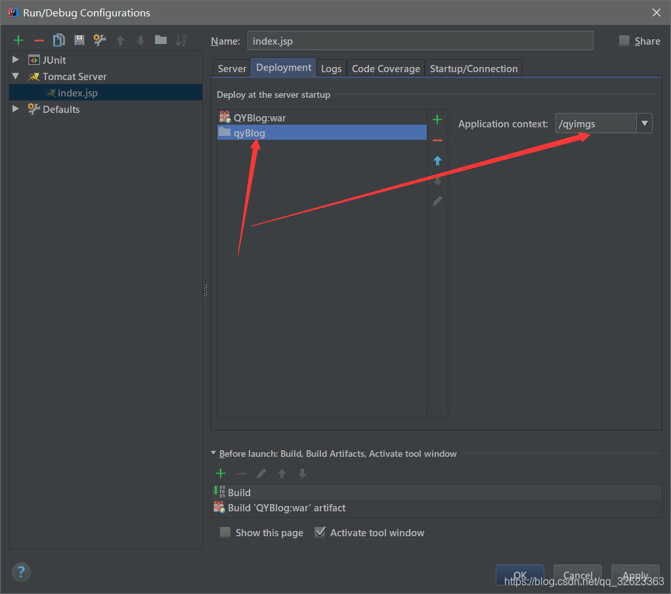Viewport: 671px width, 594px height.
Task: Uncheck Activate tool window
Action: pos(320,532)
